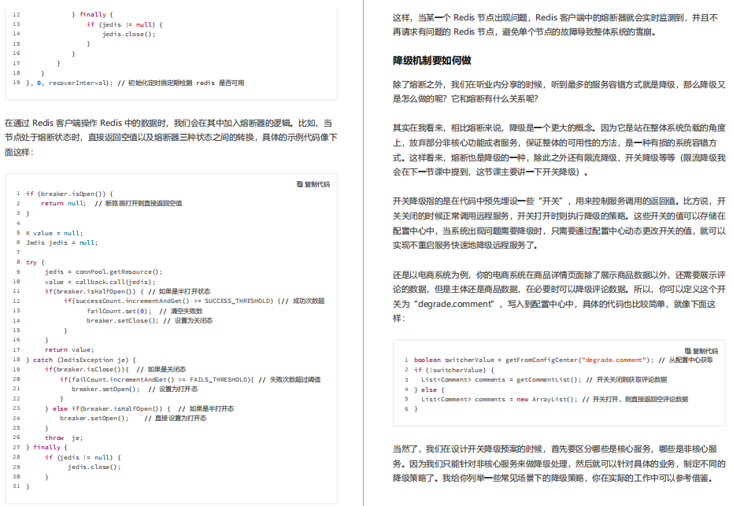Click 复制代码 above the breaker.isOpen code block
The width and height of the screenshot is (733, 506).
pos(313,184)
